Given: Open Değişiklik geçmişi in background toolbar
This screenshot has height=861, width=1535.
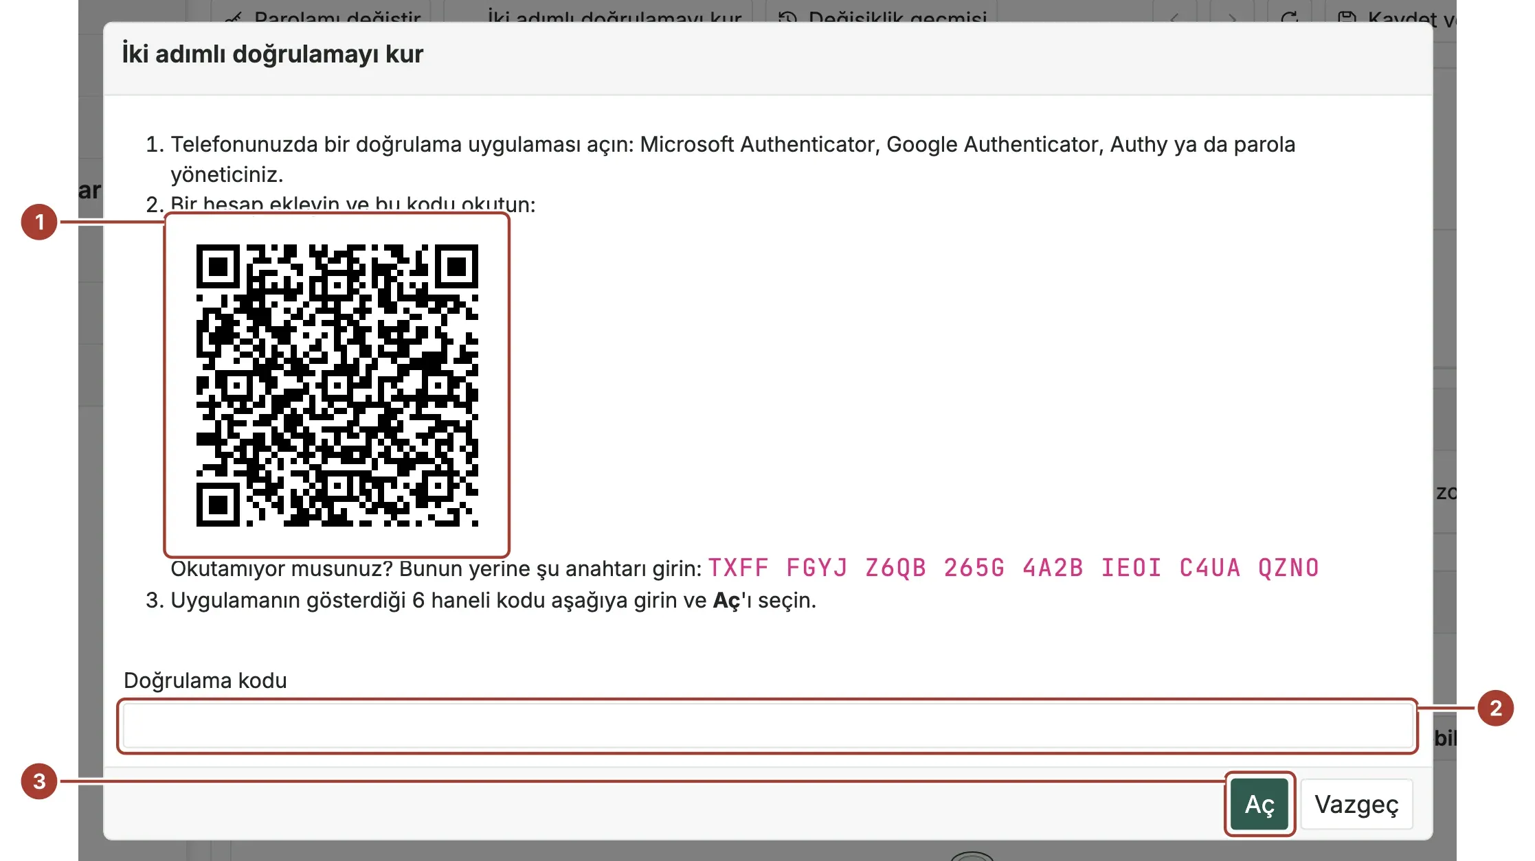Looking at the screenshot, I should click(x=882, y=15).
